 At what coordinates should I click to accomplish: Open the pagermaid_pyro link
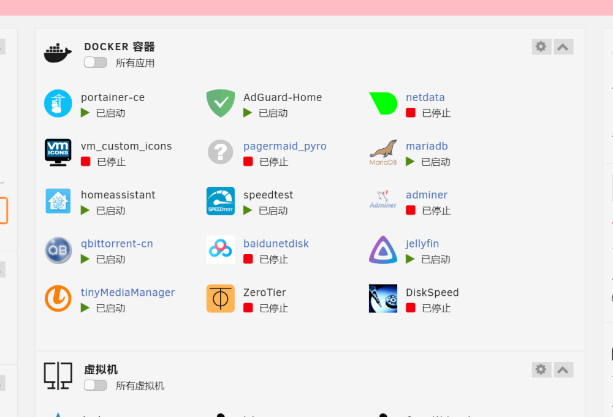[284, 146]
